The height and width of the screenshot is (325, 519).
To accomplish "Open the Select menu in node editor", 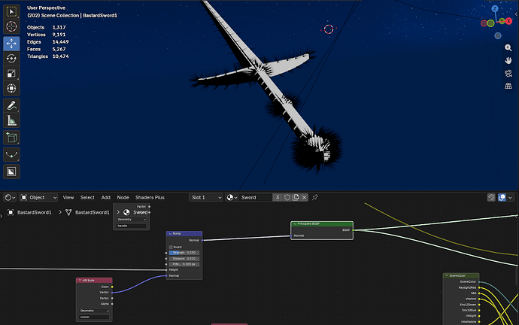I will coord(87,198).
